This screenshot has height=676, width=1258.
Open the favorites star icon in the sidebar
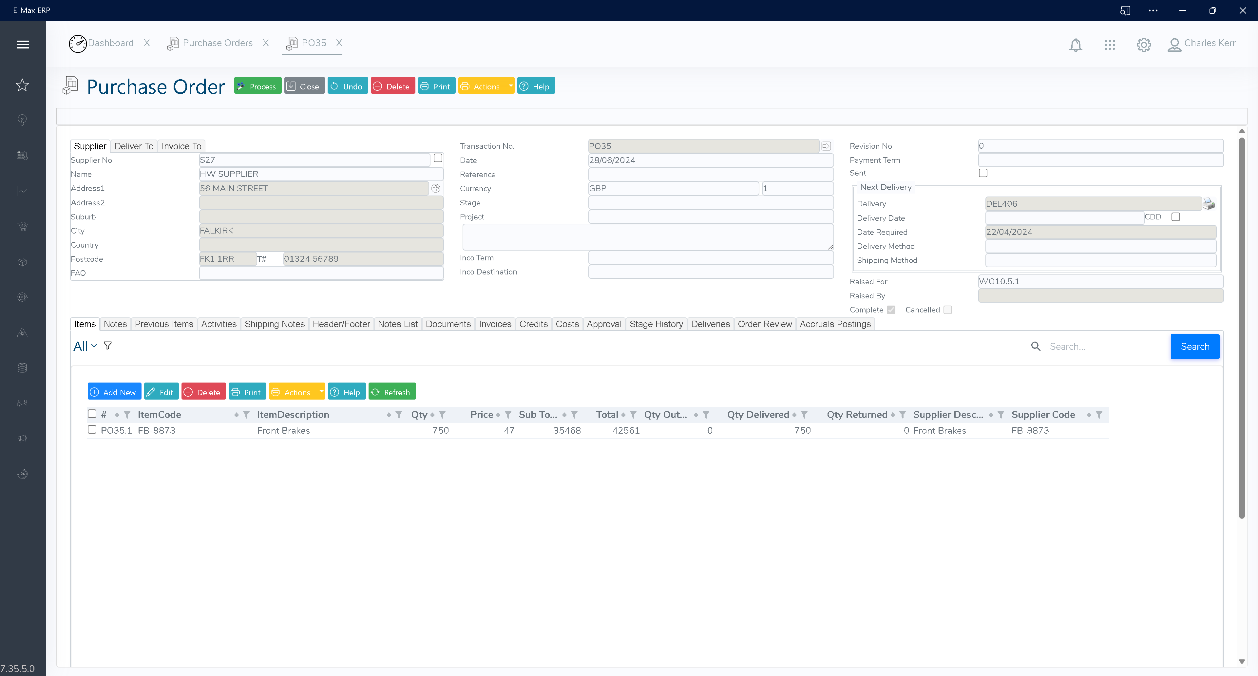coord(22,85)
